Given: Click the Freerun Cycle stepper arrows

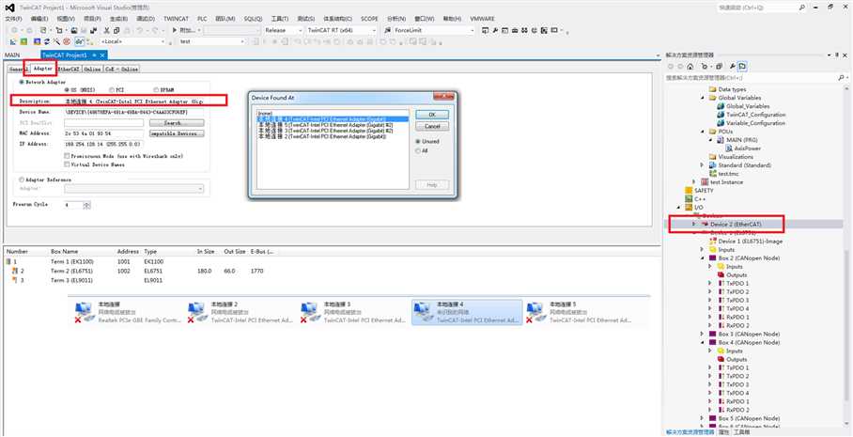Looking at the screenshot, I should click(x=87, y=205).
